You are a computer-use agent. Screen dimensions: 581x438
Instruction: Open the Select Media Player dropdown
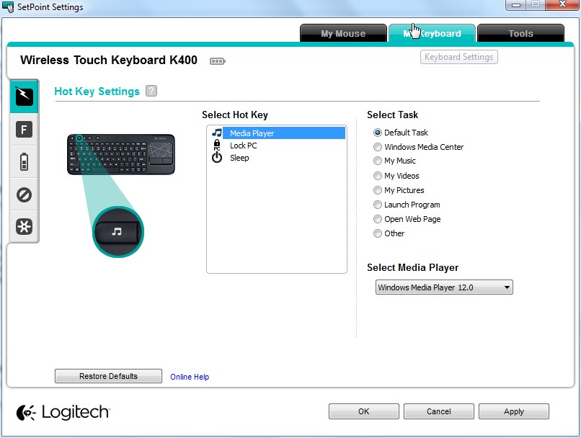(444, 287)
